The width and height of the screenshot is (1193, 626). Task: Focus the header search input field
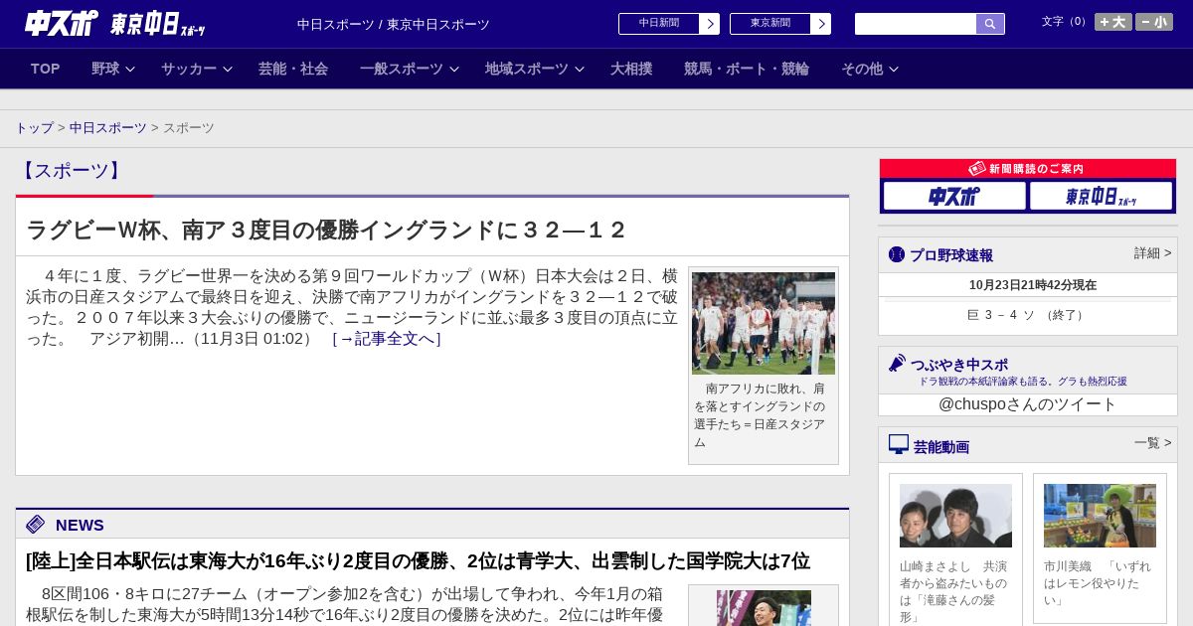pyautogui.click(x=916, y=24)
